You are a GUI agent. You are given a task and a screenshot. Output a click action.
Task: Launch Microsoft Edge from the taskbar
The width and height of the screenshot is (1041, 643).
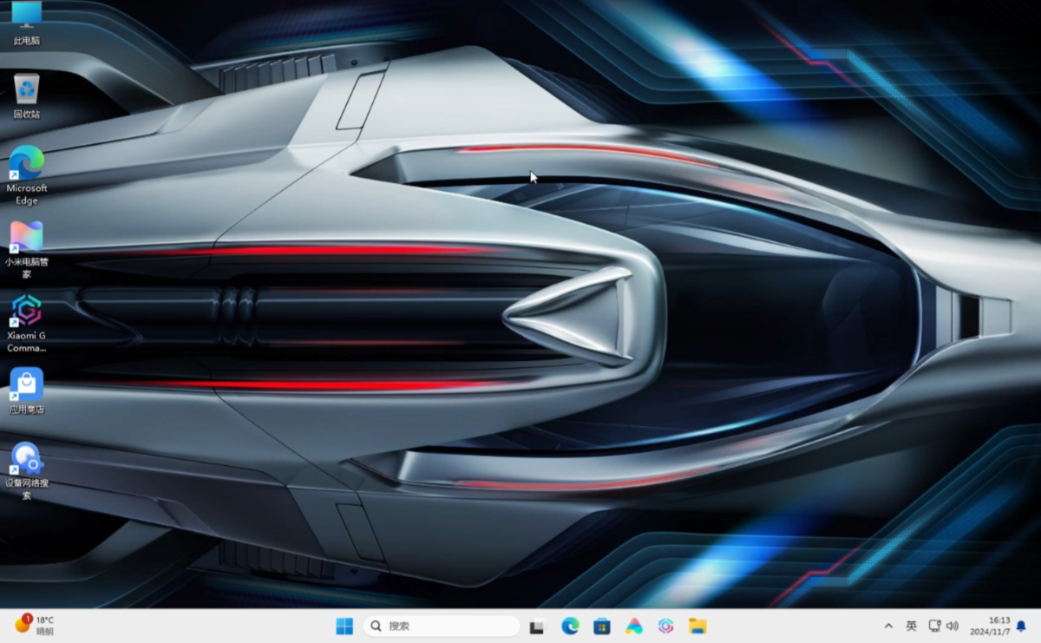click(570, 626)
